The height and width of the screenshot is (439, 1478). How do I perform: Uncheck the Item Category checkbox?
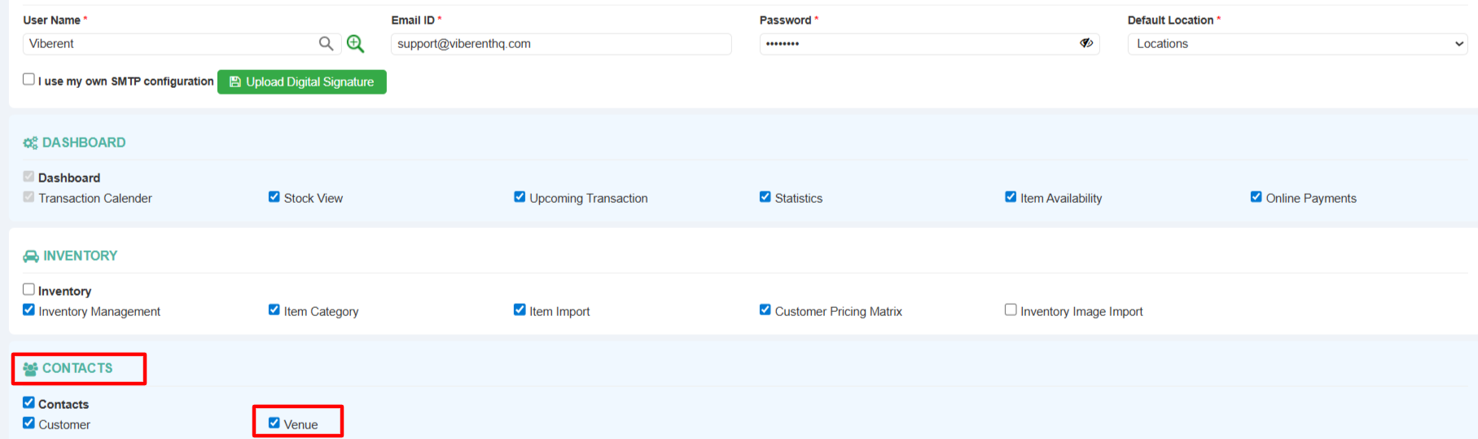(274, 309)
